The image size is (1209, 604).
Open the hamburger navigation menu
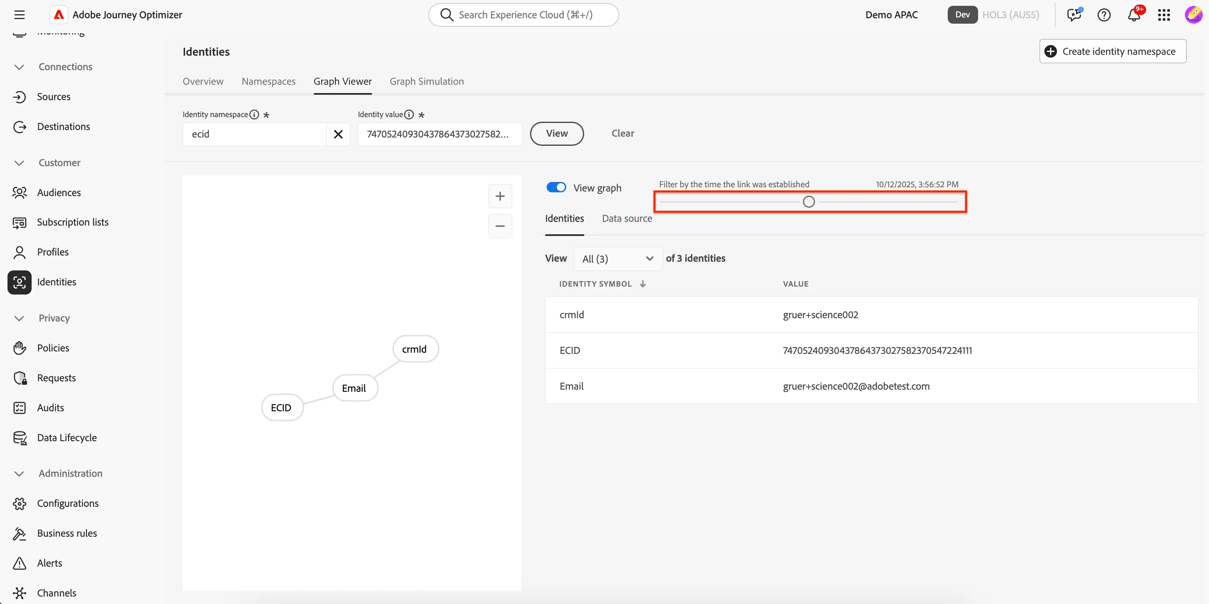click(x=19, y=15)
